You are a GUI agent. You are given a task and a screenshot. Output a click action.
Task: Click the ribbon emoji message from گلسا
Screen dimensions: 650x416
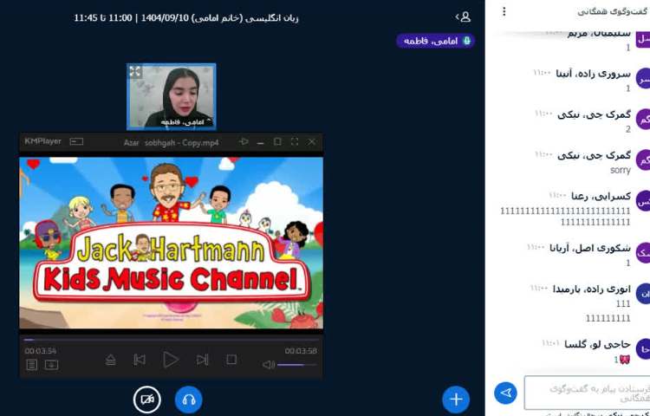click(x=622, y=360)
